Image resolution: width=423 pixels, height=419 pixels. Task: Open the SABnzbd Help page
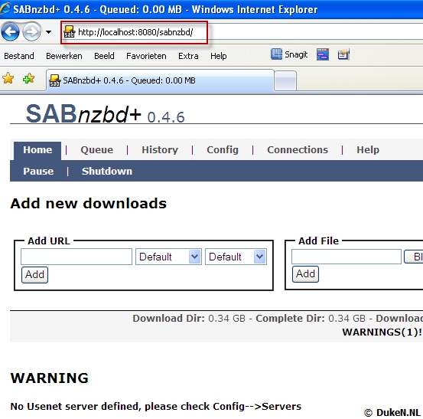pyautogui.click(x=368, y=149)
